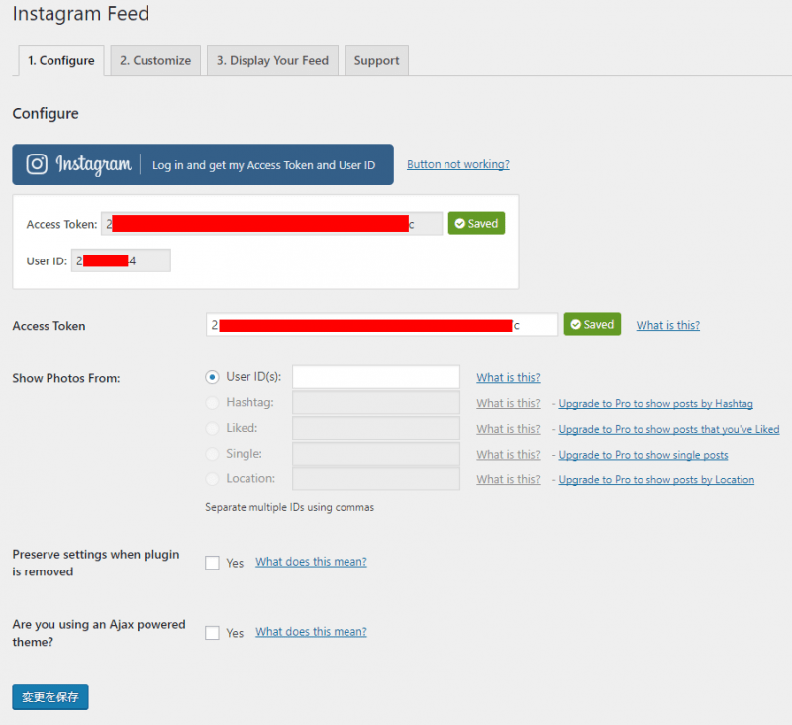Click Upgrade to Pro to show posts you've Liked
Viewport: 792px width, 725px height.
(x=669, y=429)
